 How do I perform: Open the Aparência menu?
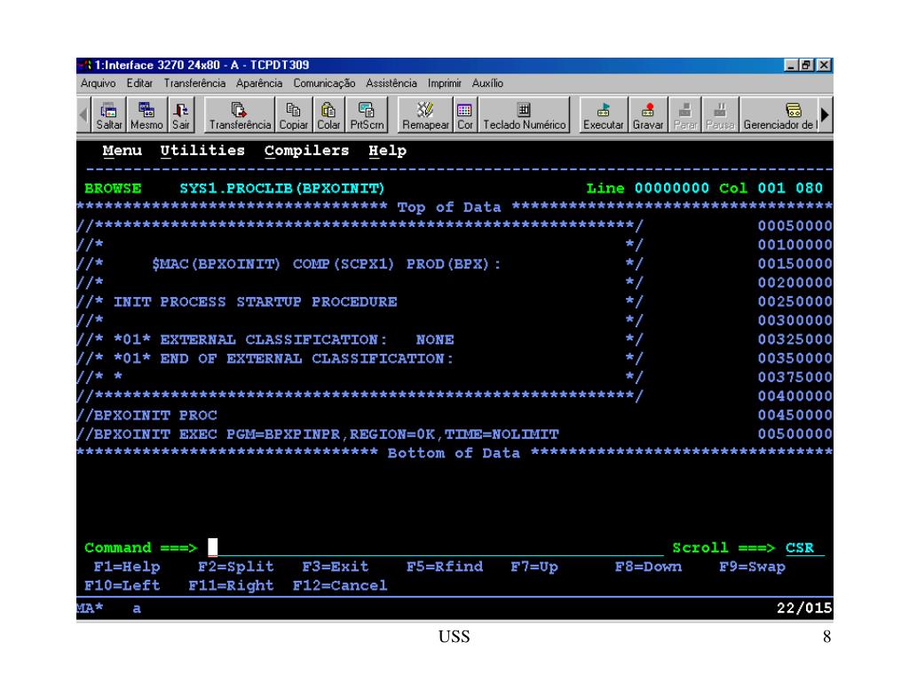259,83
